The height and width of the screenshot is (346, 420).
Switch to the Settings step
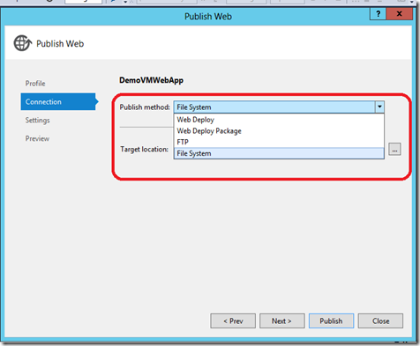tap(37, 121)
